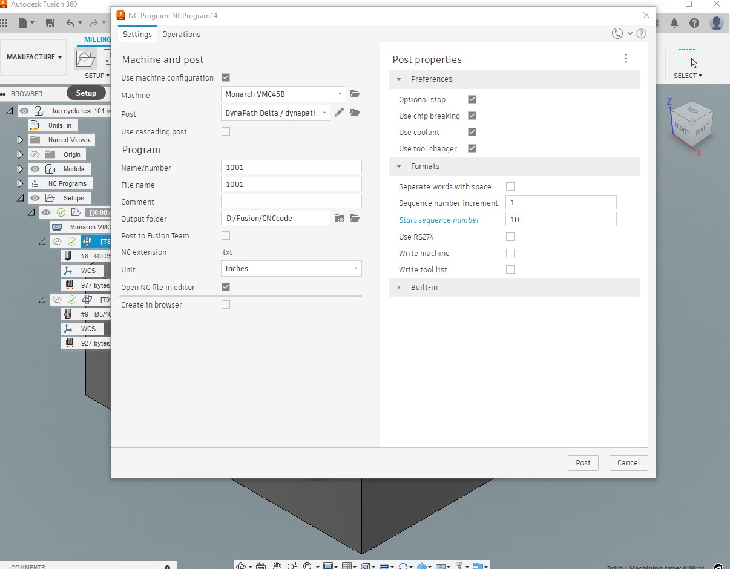Click the MILLING ribbon tab
Viewport: 730px width, 569px height.
(x=97, y=39)
